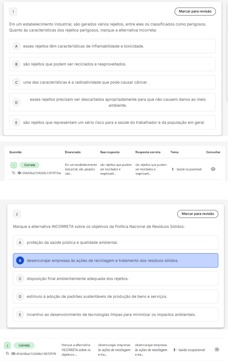This screenshot has height=361, width=228.
Task: Click question number 1 badge on card
Action: pyautogui.click(x=13, y=12)
